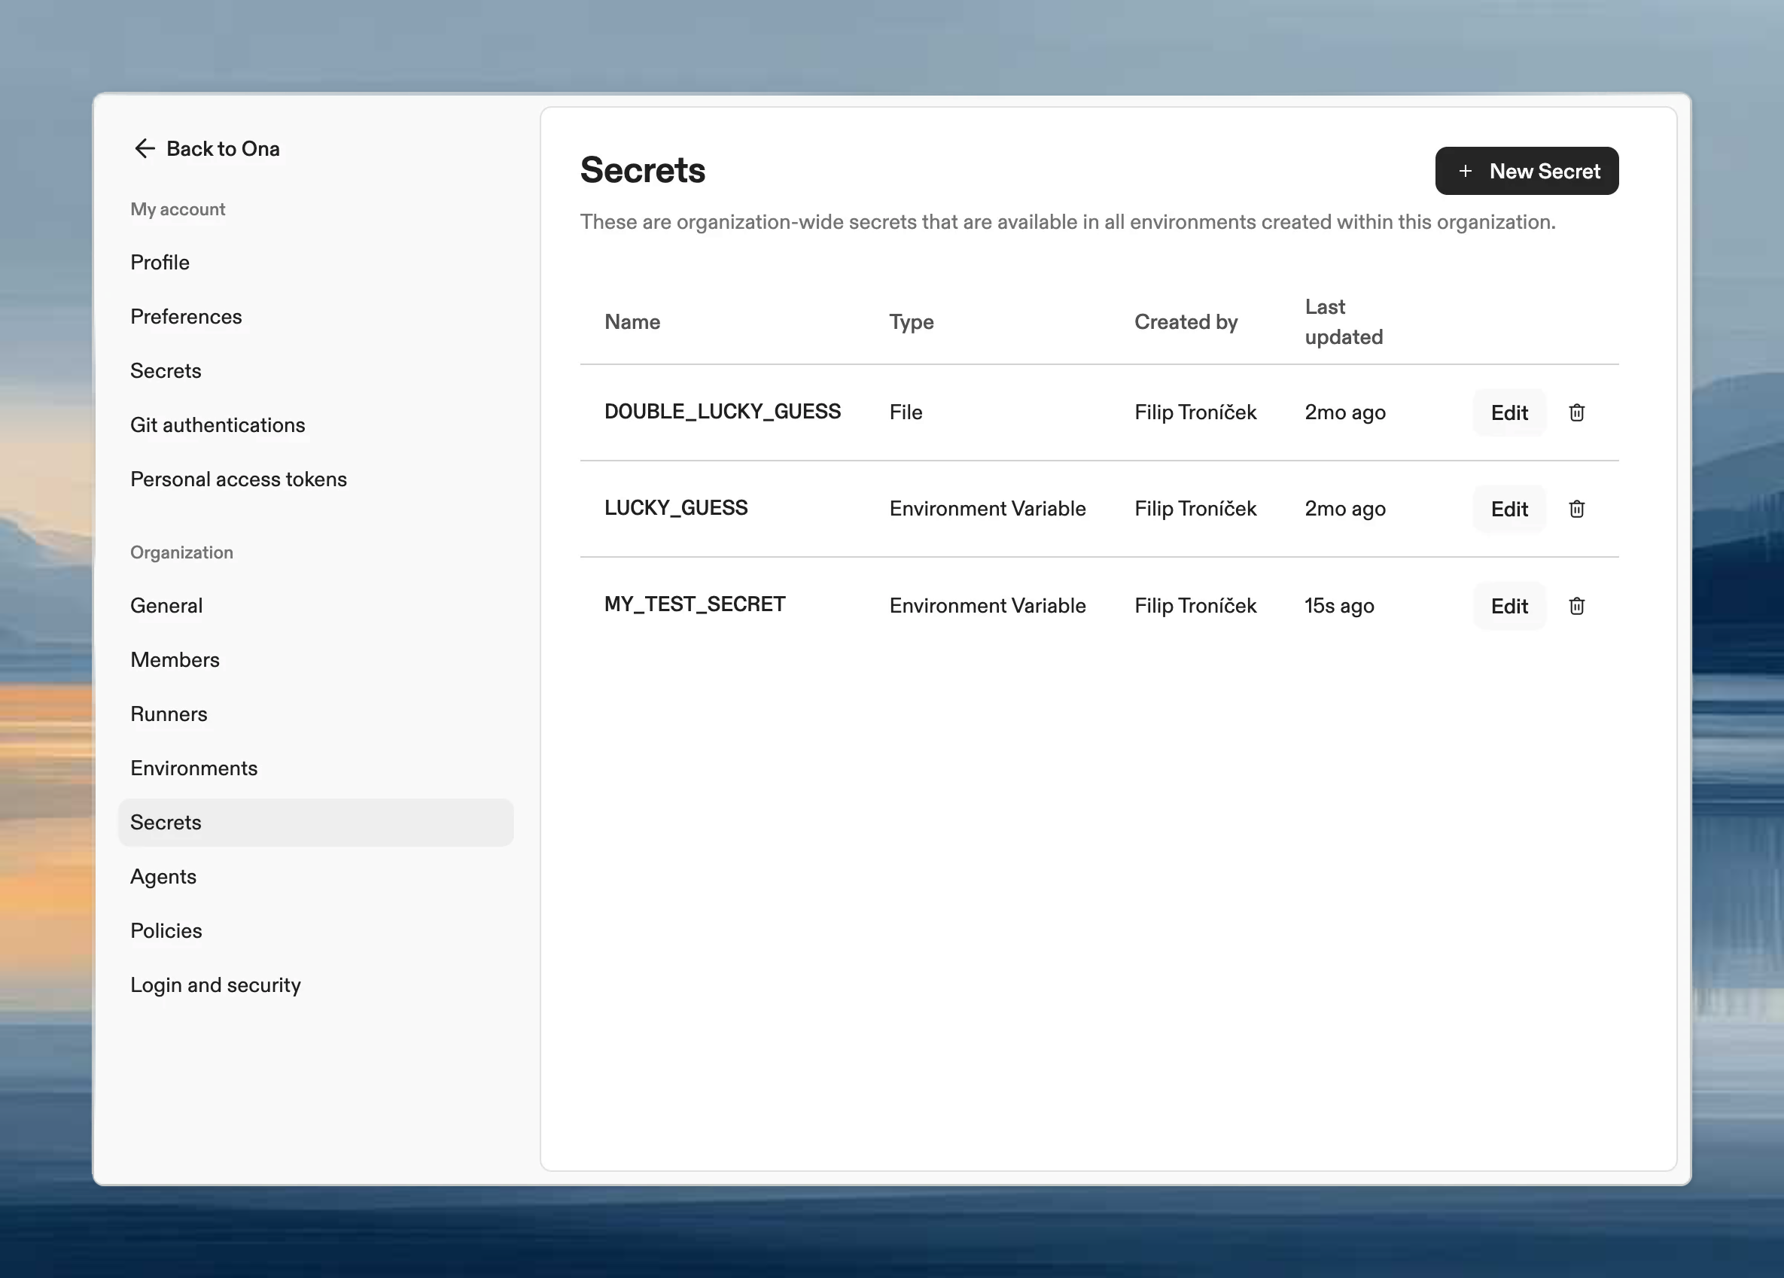Open Login and security settings
This screenshot has height=1278, width=1784.
pyautogui.click(x=215, y=984)
